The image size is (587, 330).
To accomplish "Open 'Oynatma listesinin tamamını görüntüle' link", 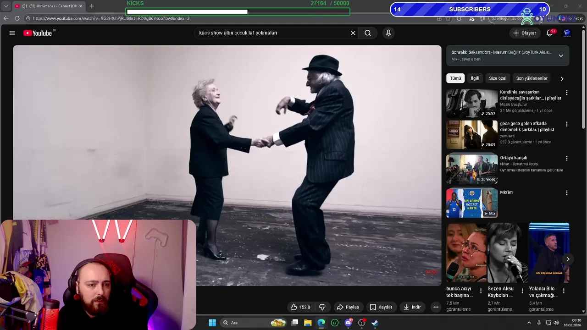I will (x=532, y=170).
